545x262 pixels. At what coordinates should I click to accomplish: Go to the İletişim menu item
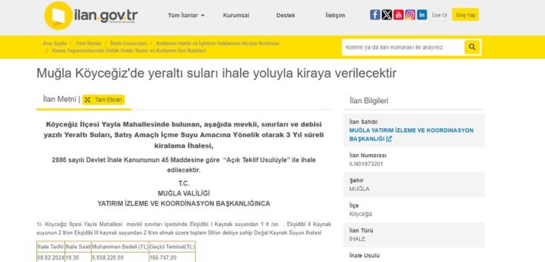tap(335, 16)
